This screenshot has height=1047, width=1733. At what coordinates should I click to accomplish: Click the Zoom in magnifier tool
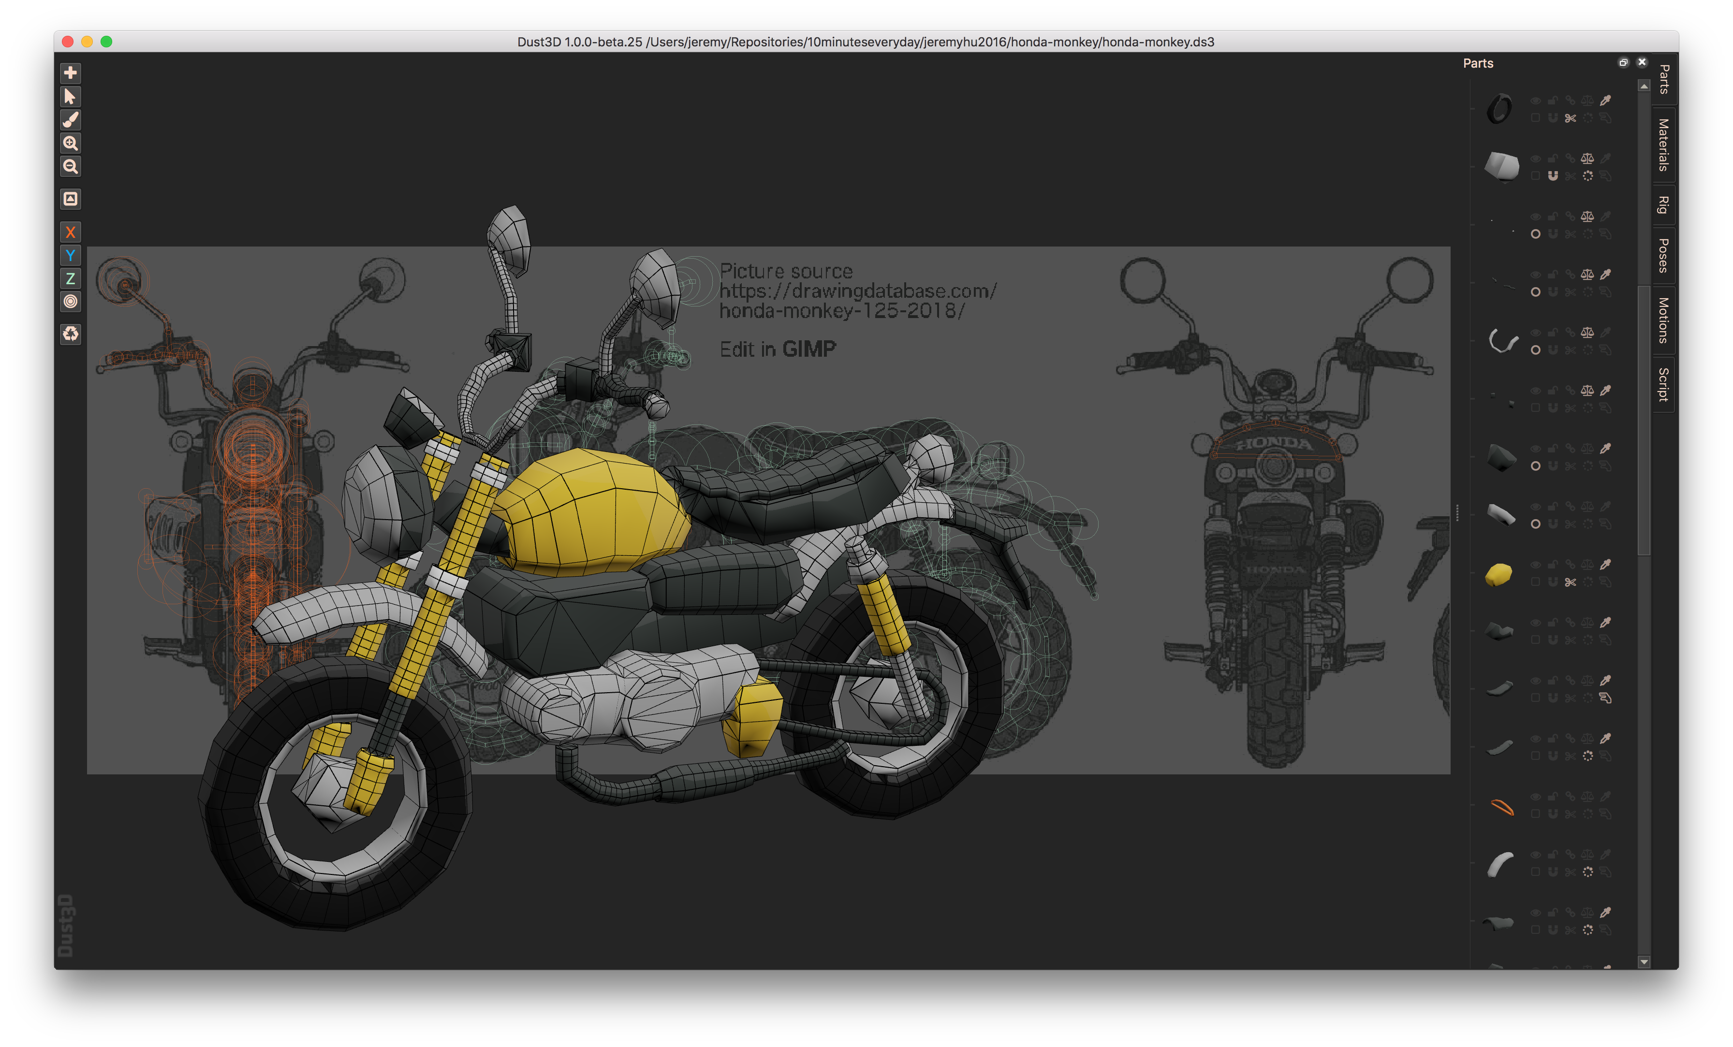pos(70,144)
